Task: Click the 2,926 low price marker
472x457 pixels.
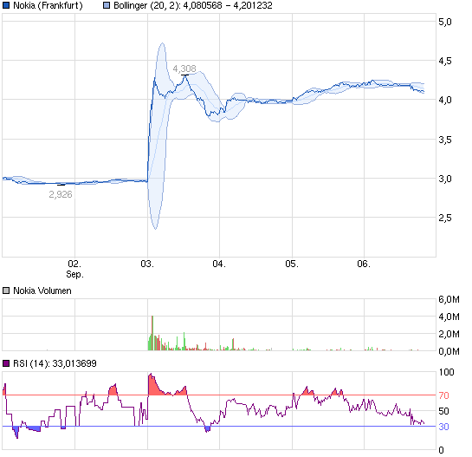Action: click(x=61, y=194)
